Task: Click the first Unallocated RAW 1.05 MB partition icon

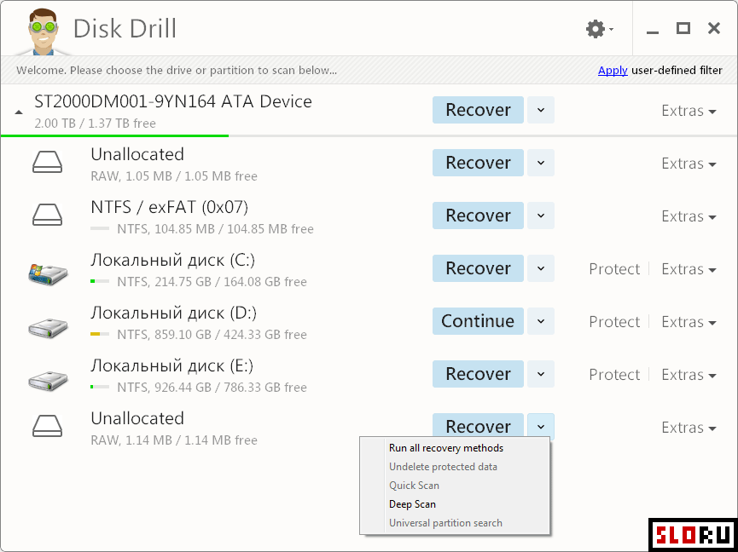Action: coord(47,162)
